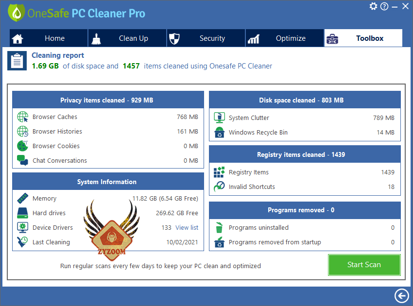Click the Memory RAM stick icon

23,198
